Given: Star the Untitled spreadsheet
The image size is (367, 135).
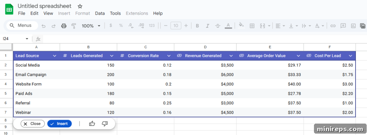Looking at the screenshot, I should [80, 6].
